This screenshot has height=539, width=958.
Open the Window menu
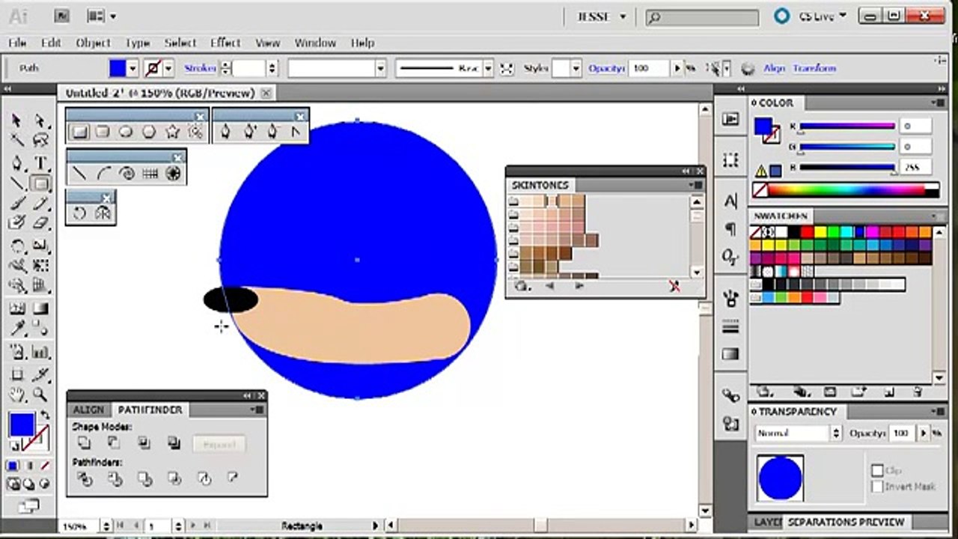pyautogui.click(x=315, y=43)
